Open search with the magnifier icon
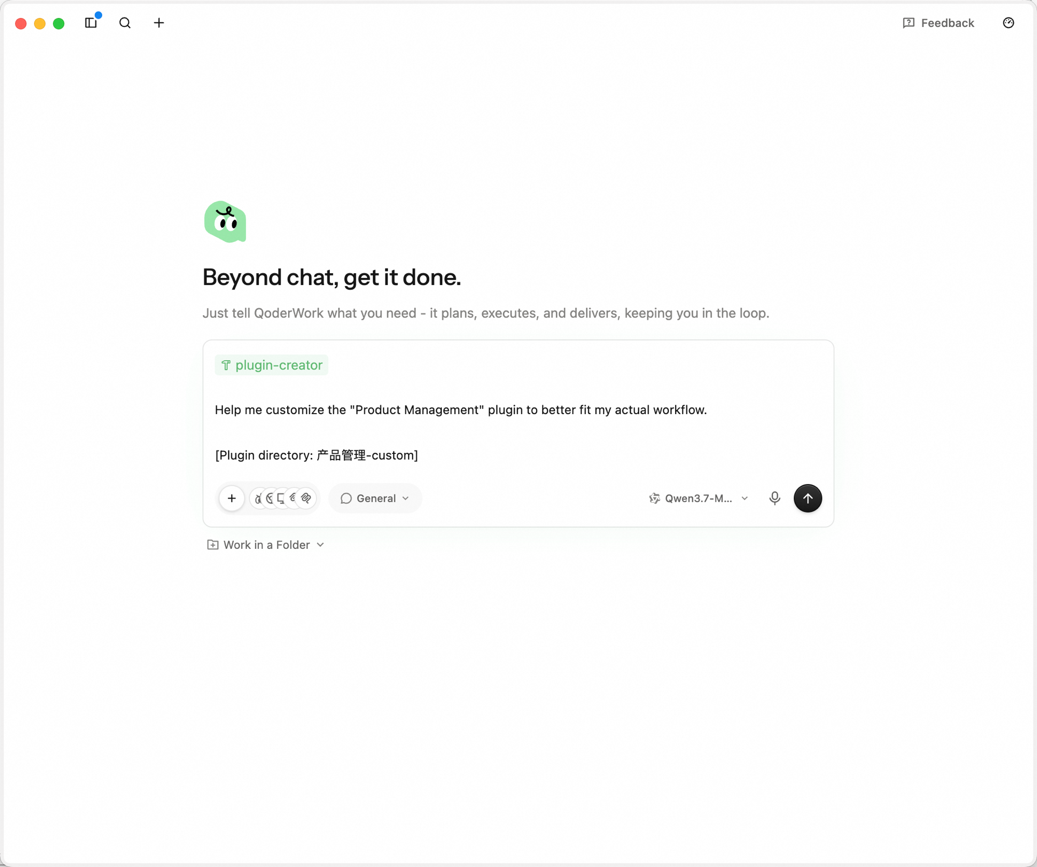Image resolution: width=1037 pixels, height=867 pixels. pos(125,23)
